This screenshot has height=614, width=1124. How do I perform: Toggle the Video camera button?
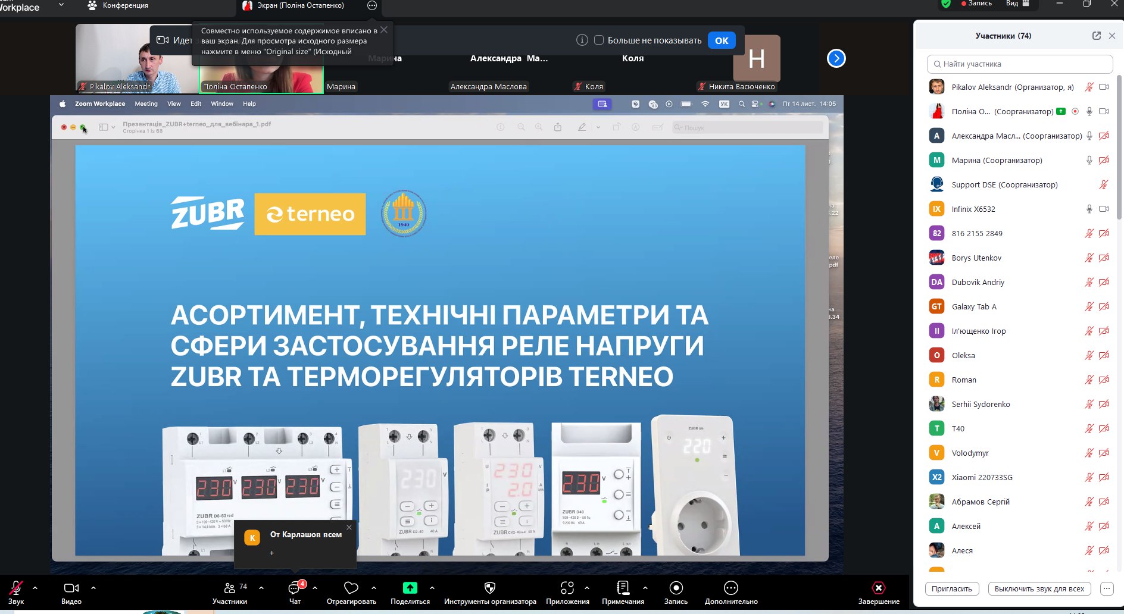pyautogui.click(x=71, y=588)
